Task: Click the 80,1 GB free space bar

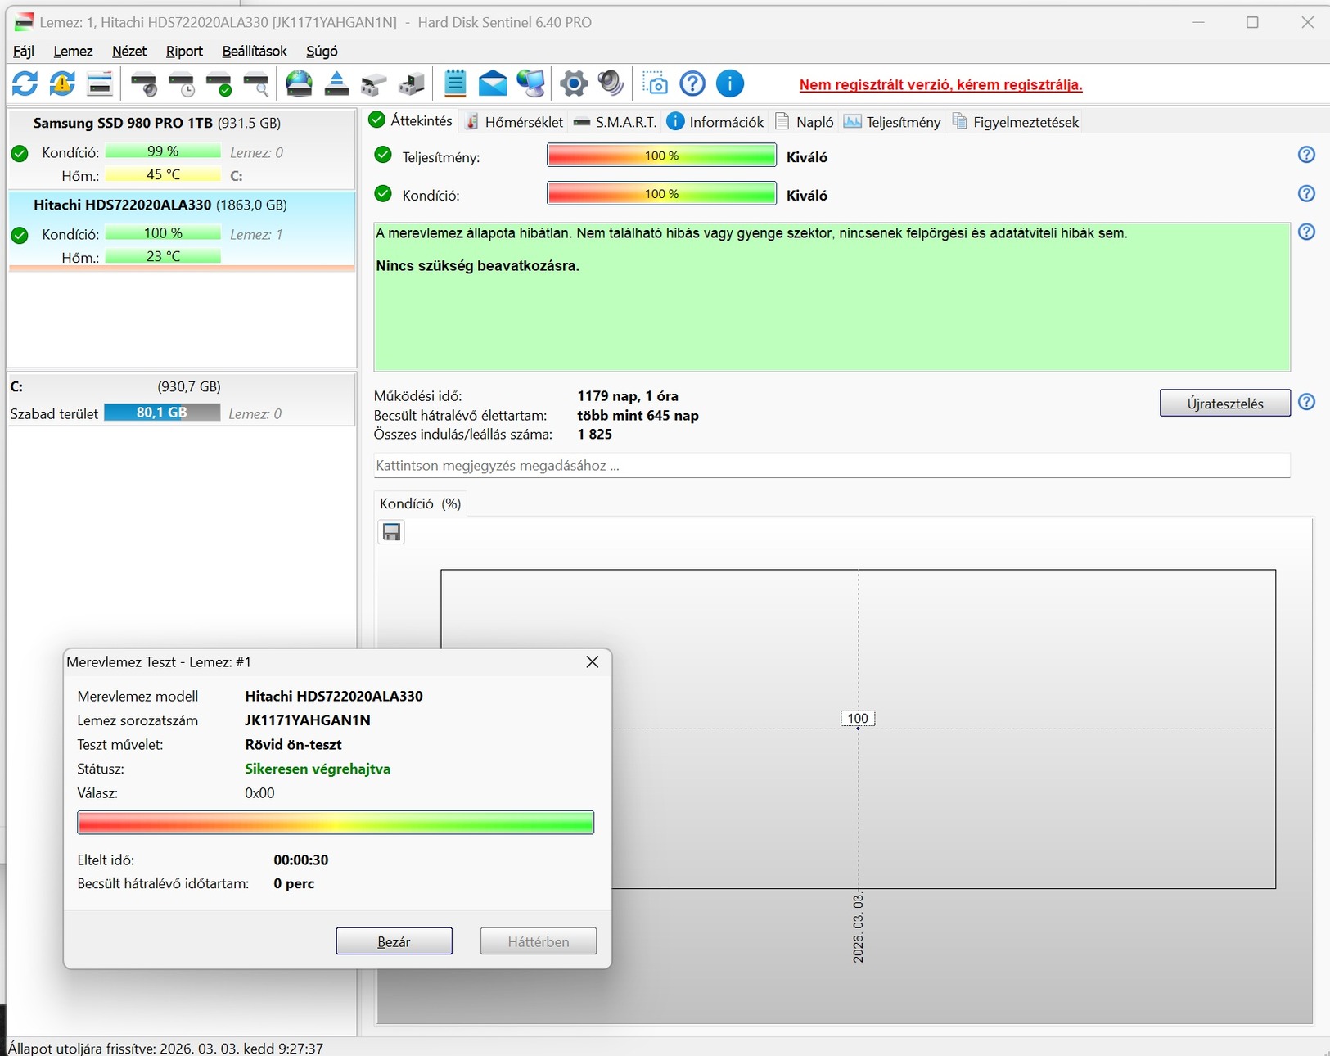Action: (162, 413)
